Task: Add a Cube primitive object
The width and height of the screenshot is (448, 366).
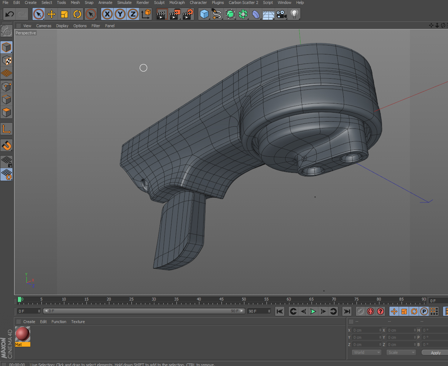Action: pos(204,14)
